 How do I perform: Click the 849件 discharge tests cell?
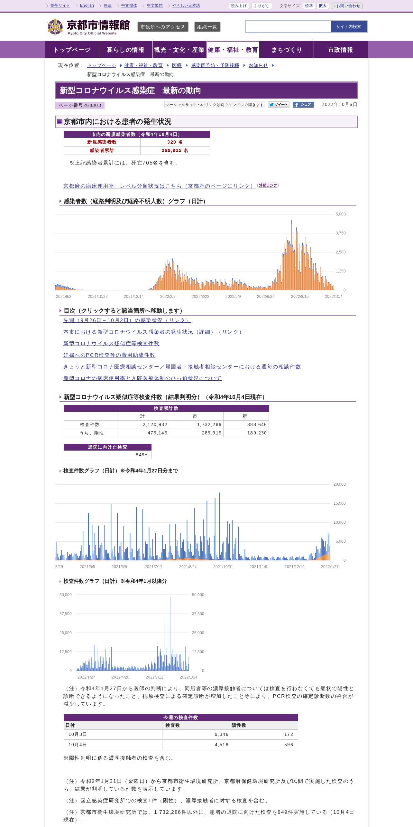click(x=107, y=455)
